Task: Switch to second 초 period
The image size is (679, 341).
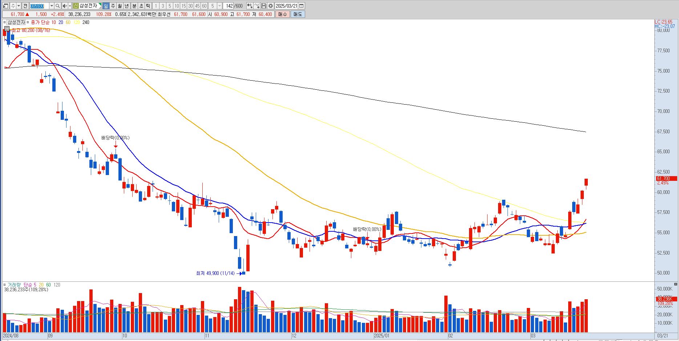Action: click(x=141, y=6)
